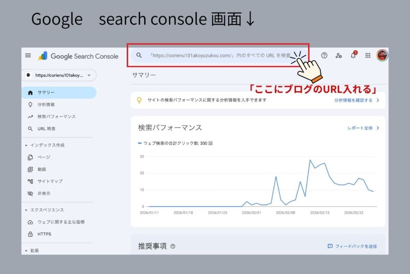Collapse the インデックス作成 section
The width and height of the screenshot is (410, 274).
[x=26, y=145]
